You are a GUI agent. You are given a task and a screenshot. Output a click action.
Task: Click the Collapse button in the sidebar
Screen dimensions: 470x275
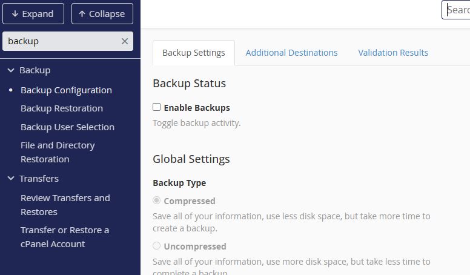click(x=102, y=14)
